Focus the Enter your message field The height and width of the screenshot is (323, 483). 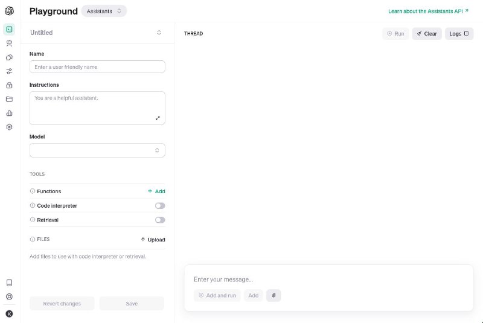click(328, 280)
